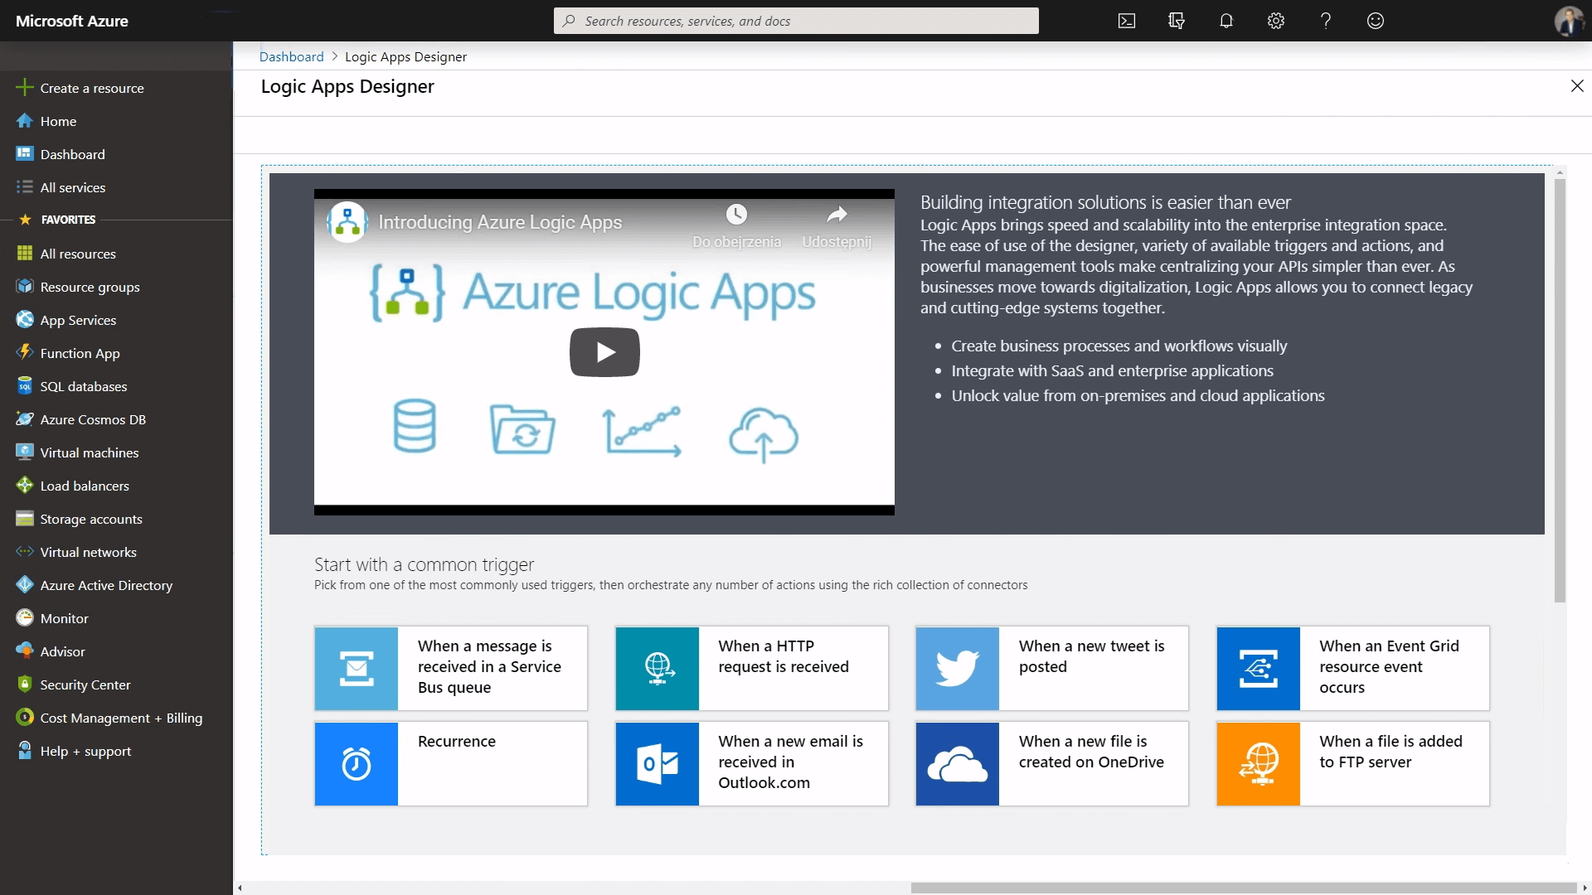Click the Microsoft Azure logo text
The image size is (1592, 895).
72,21
